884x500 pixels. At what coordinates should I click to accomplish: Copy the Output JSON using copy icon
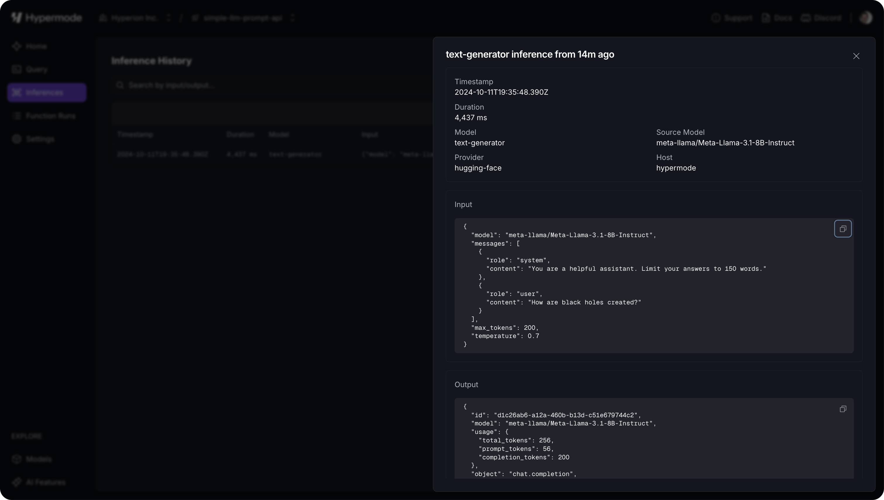843,409
